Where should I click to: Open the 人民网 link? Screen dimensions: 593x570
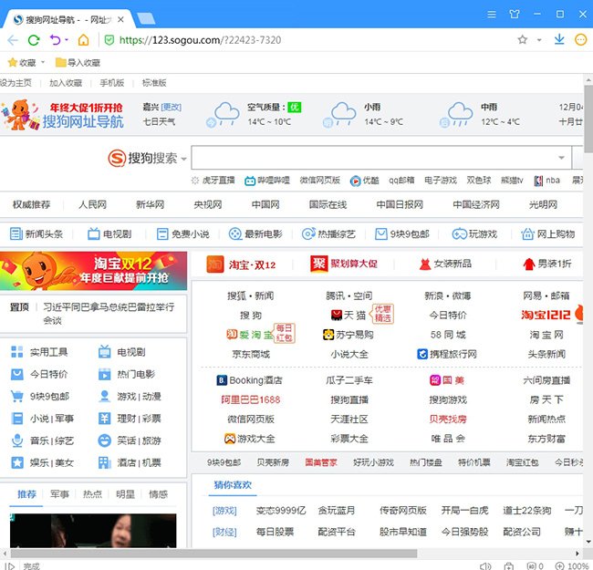coord(92,204)
